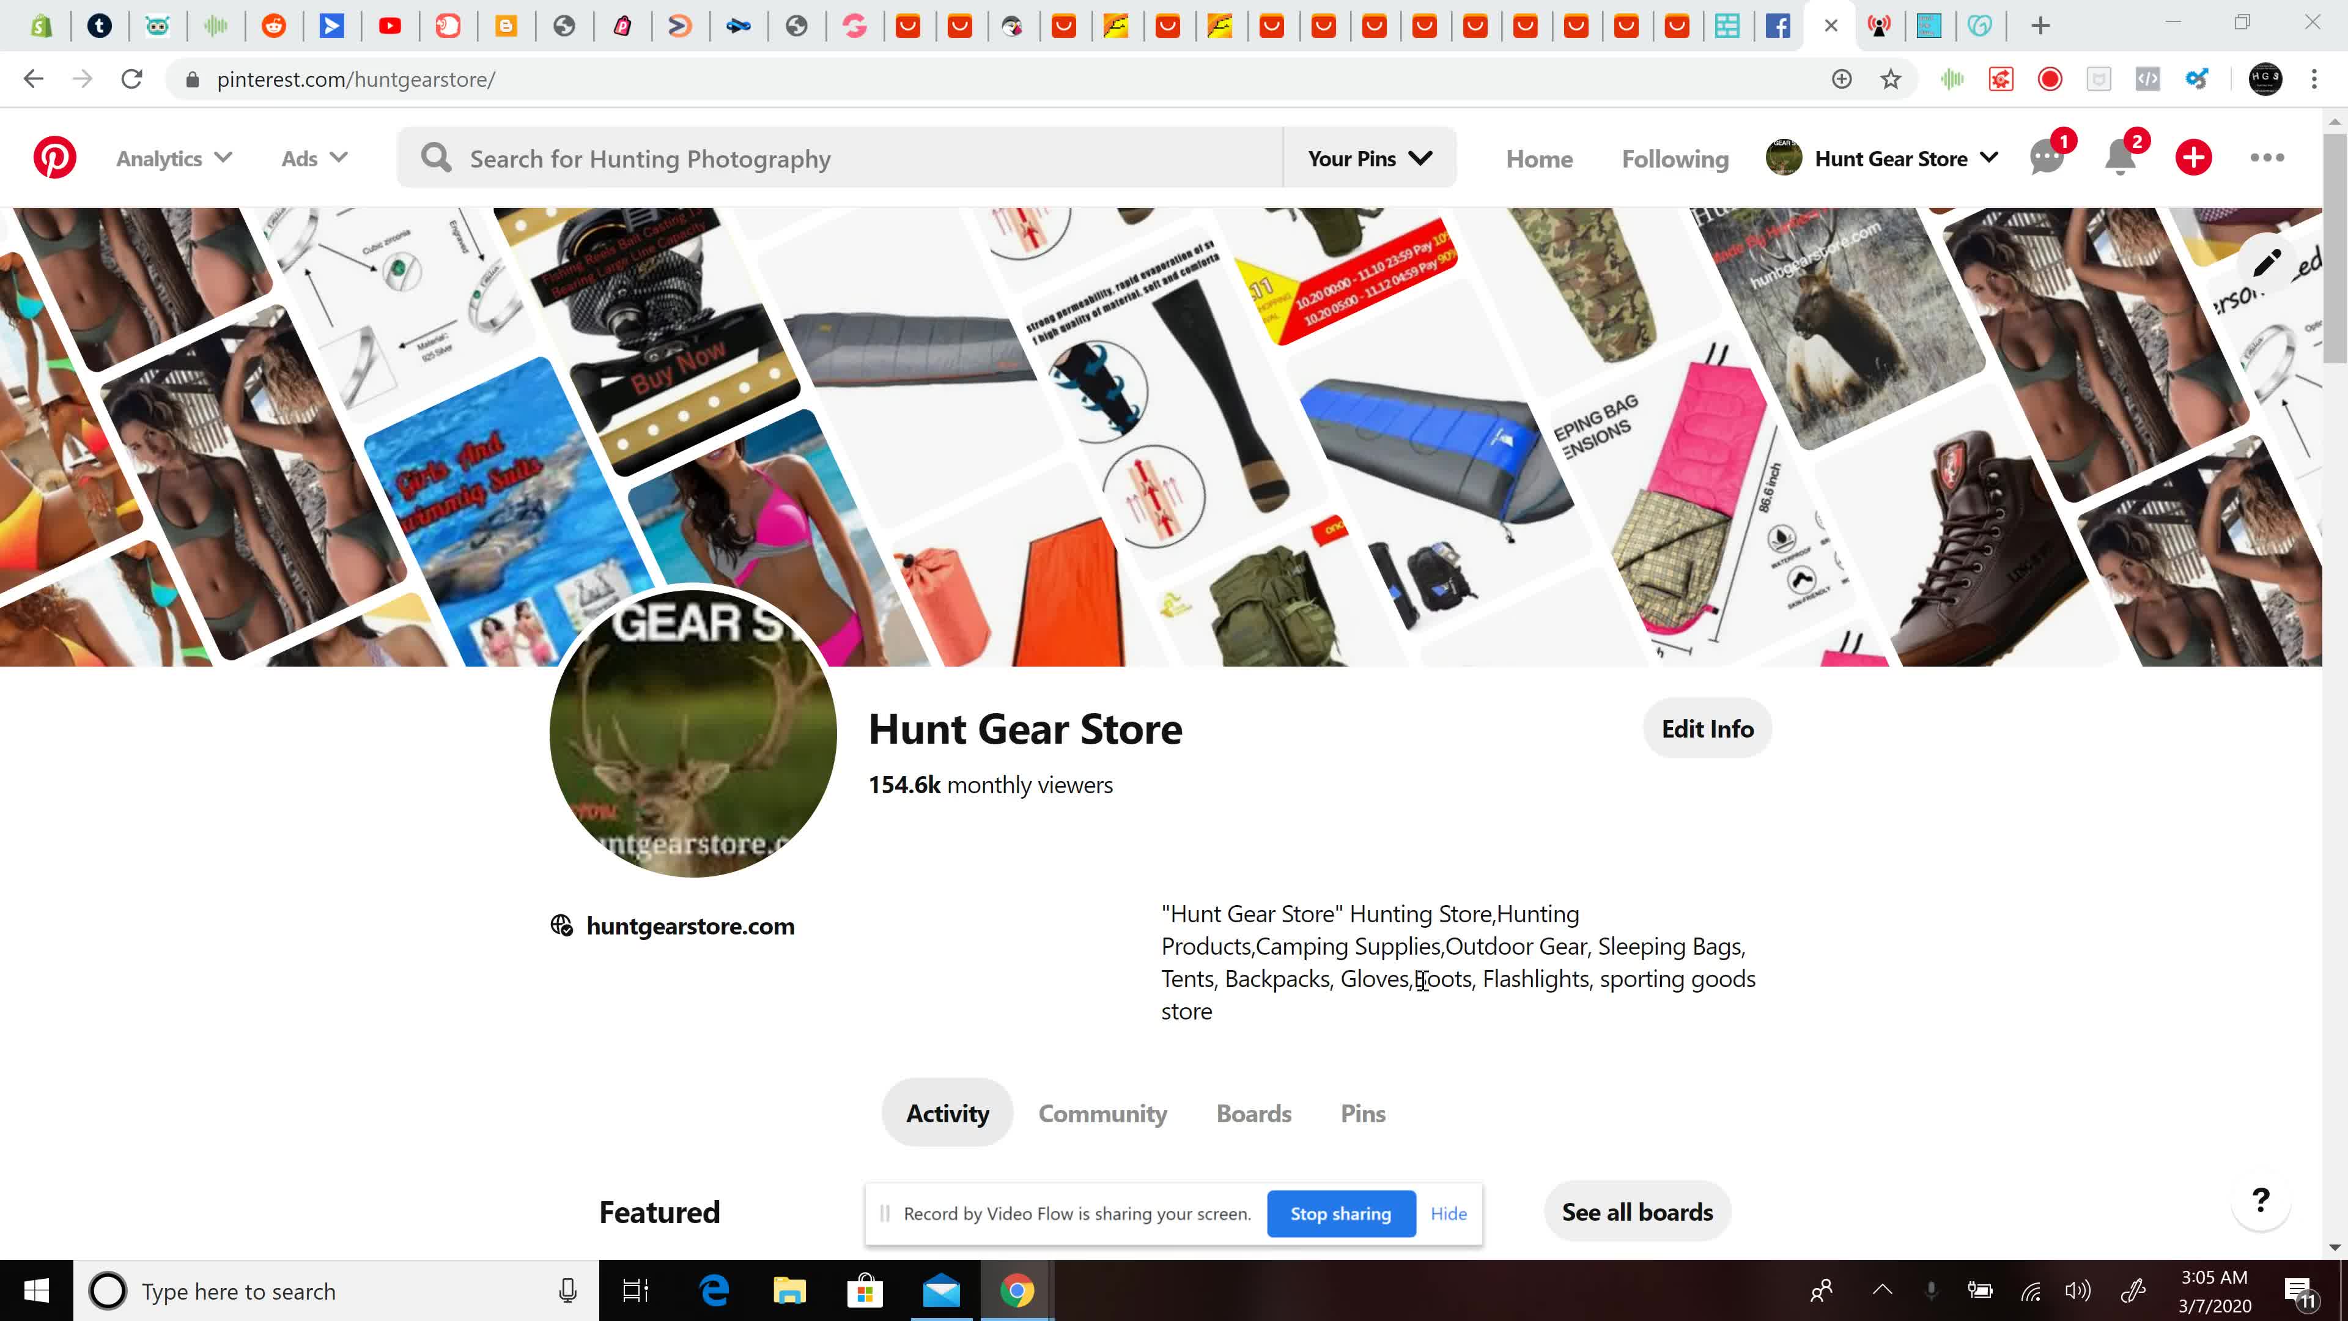Click the Pinterest logo

click(54, 158)
